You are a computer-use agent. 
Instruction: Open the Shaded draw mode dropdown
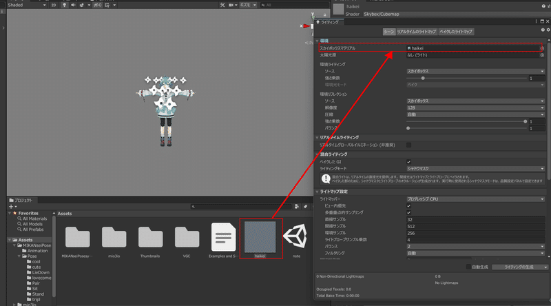pyautogui.click(x=27, y=5)
